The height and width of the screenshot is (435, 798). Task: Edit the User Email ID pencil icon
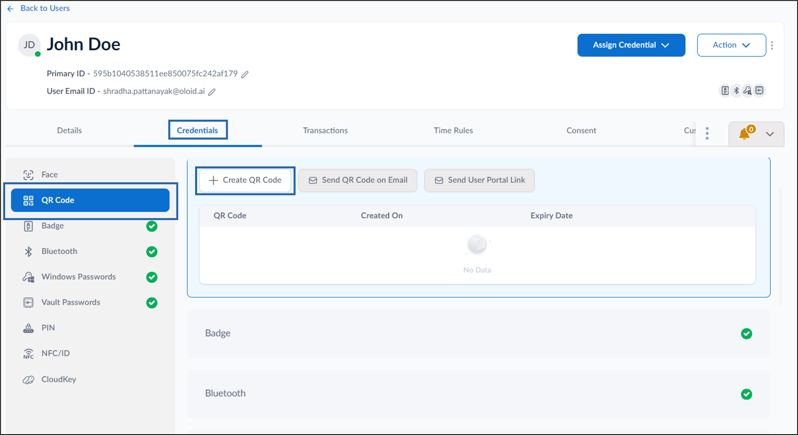(212, 92)
